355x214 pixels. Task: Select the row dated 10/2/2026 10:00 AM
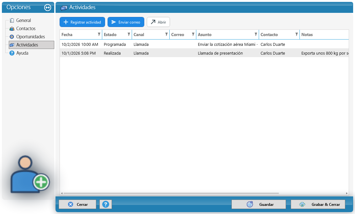point(204,44)
